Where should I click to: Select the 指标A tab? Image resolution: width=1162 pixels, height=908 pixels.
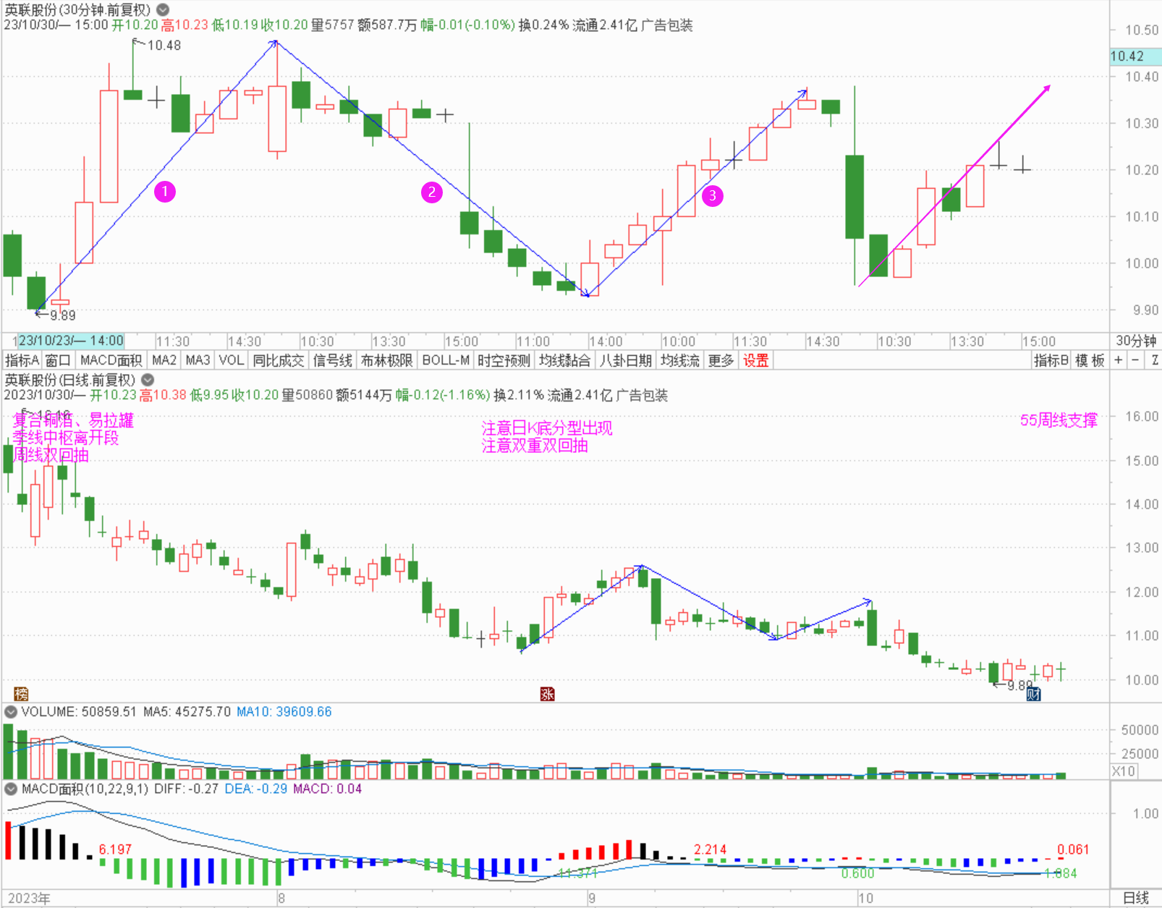point(22,360)
